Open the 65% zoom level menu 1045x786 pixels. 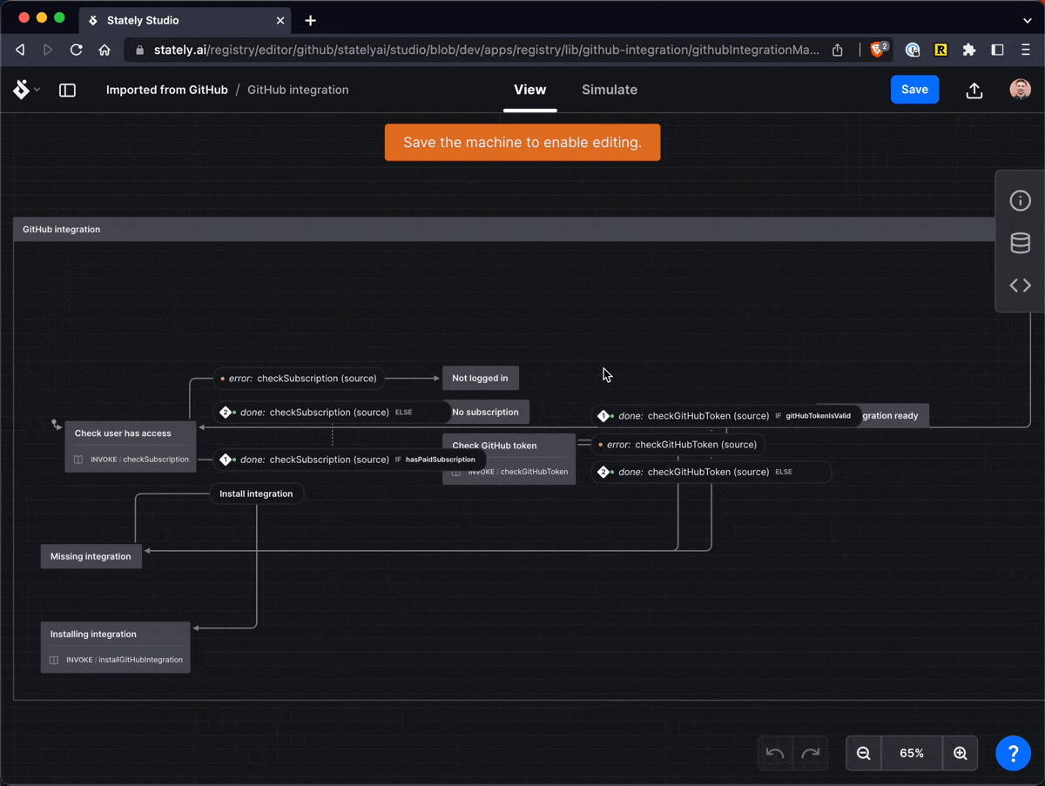[x=911, y=753]
